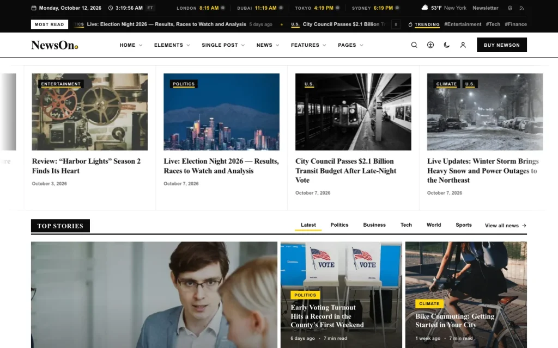Expand the Features menu
Viewport: 558px width, 348px height.
pos(308,45)
